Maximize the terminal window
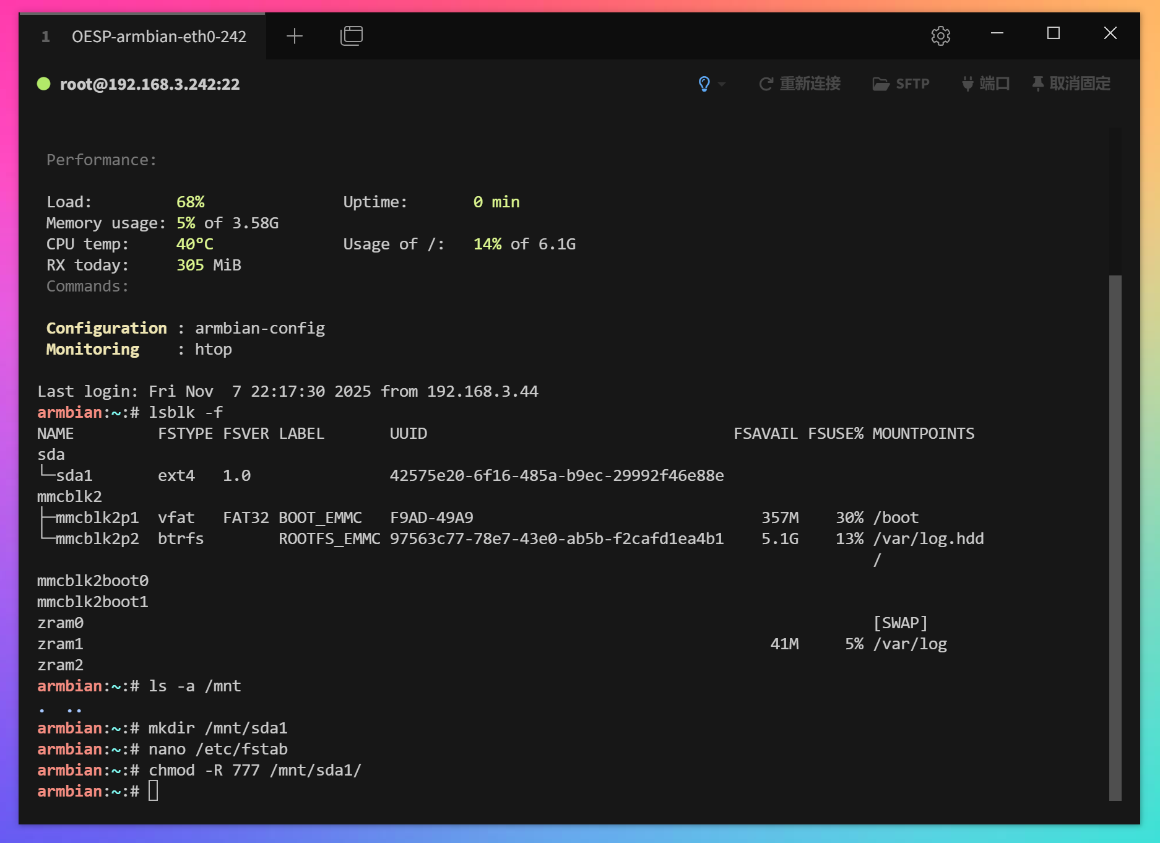 [1053, 33]
